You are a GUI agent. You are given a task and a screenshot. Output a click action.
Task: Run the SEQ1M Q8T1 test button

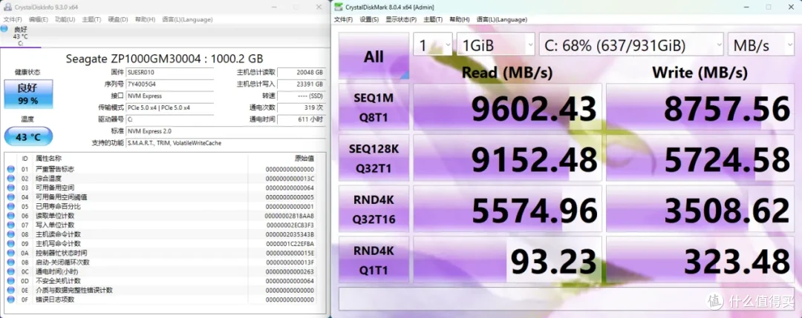[x=374, y=107]
